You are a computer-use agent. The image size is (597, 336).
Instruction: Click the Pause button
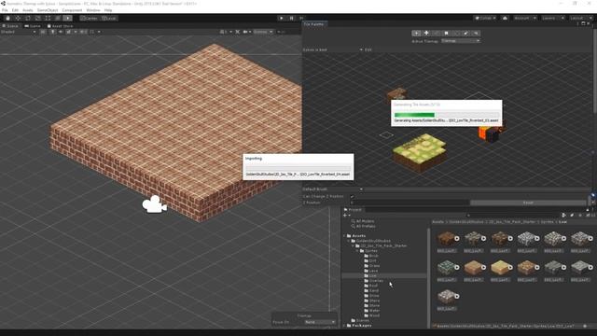(x=292, y=18)
